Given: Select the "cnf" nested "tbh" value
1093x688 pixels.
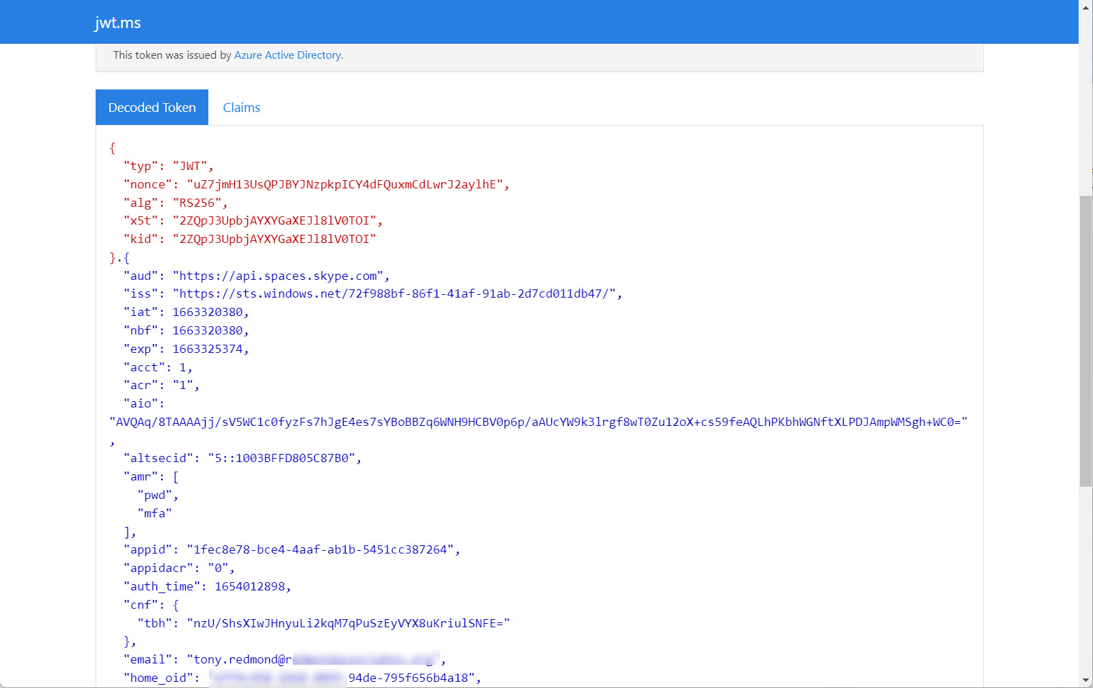Looking at the screenshot, I should pyautogui.click(x=349, y=622).
